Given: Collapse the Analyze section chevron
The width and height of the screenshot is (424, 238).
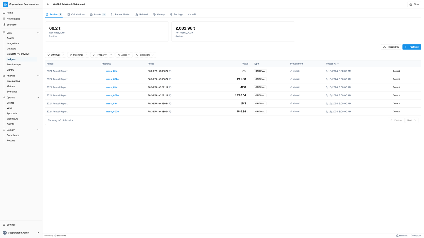Looking at the screenshot, I should pos(38,76).
